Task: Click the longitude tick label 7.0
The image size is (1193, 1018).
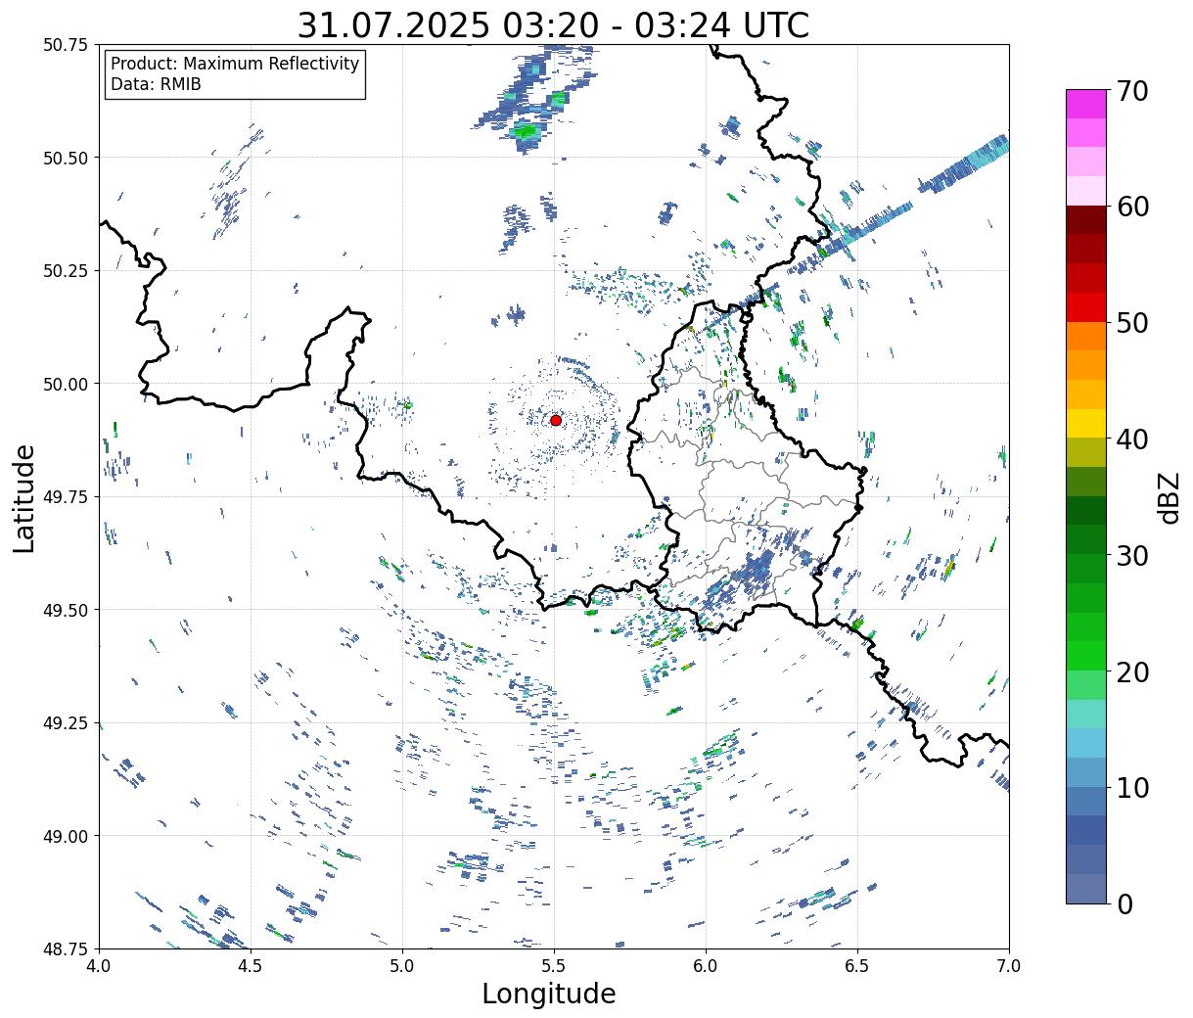Action: pyautogui.click(x=1009, y=966)
